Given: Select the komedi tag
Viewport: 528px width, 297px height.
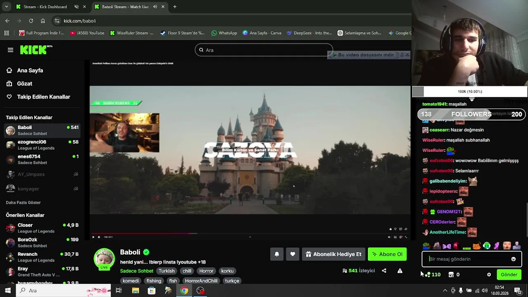Looking at the screenshot, I should (131, 281).
